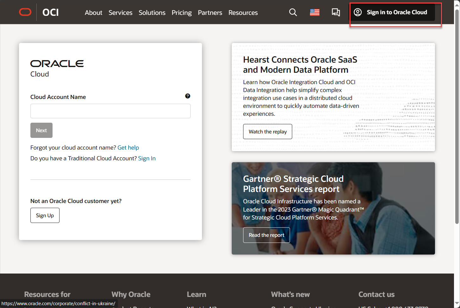Click the person icon in Sign in button

click(357, 12)
